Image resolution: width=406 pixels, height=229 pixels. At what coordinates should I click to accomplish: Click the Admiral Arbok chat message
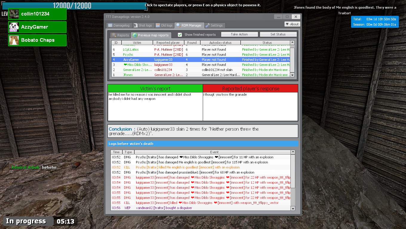tap(34, 168)
